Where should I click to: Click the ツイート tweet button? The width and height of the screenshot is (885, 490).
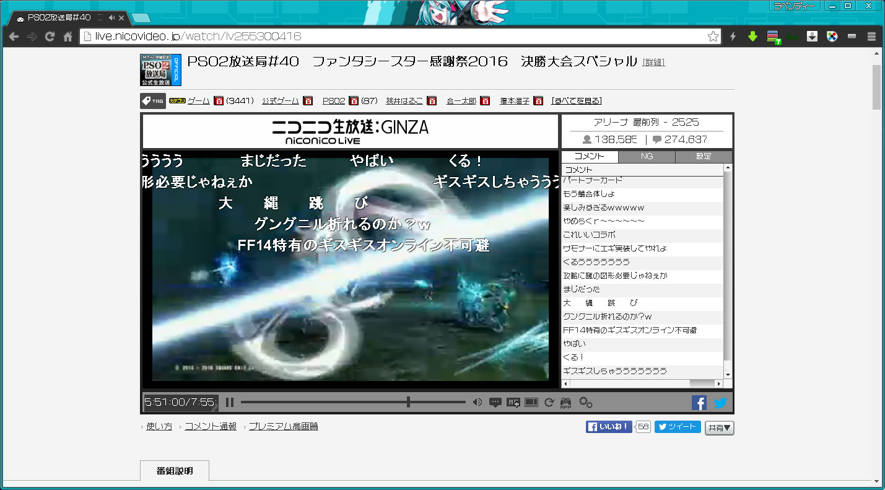coord(678,427)
